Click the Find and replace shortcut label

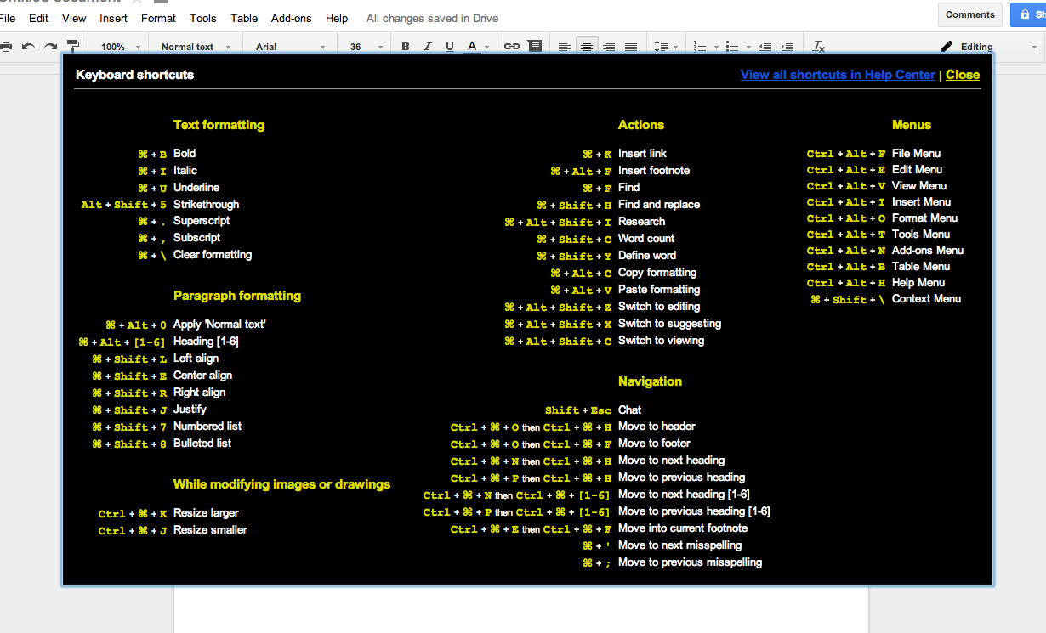tap(659, 205)
